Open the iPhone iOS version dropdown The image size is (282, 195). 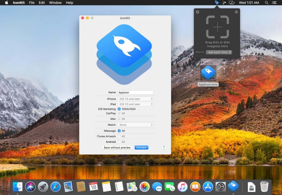(135, 99)
